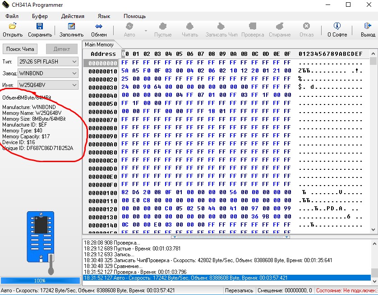The image size is (378, 295).
Task: Click the Читать (read chip) icon
Action: 190,26
